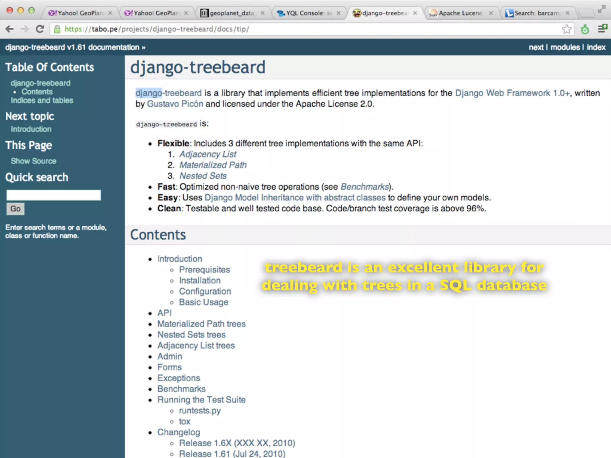611x458 pixels.
Task: Open Prerequisites contents link
Action: coord(205,270)
